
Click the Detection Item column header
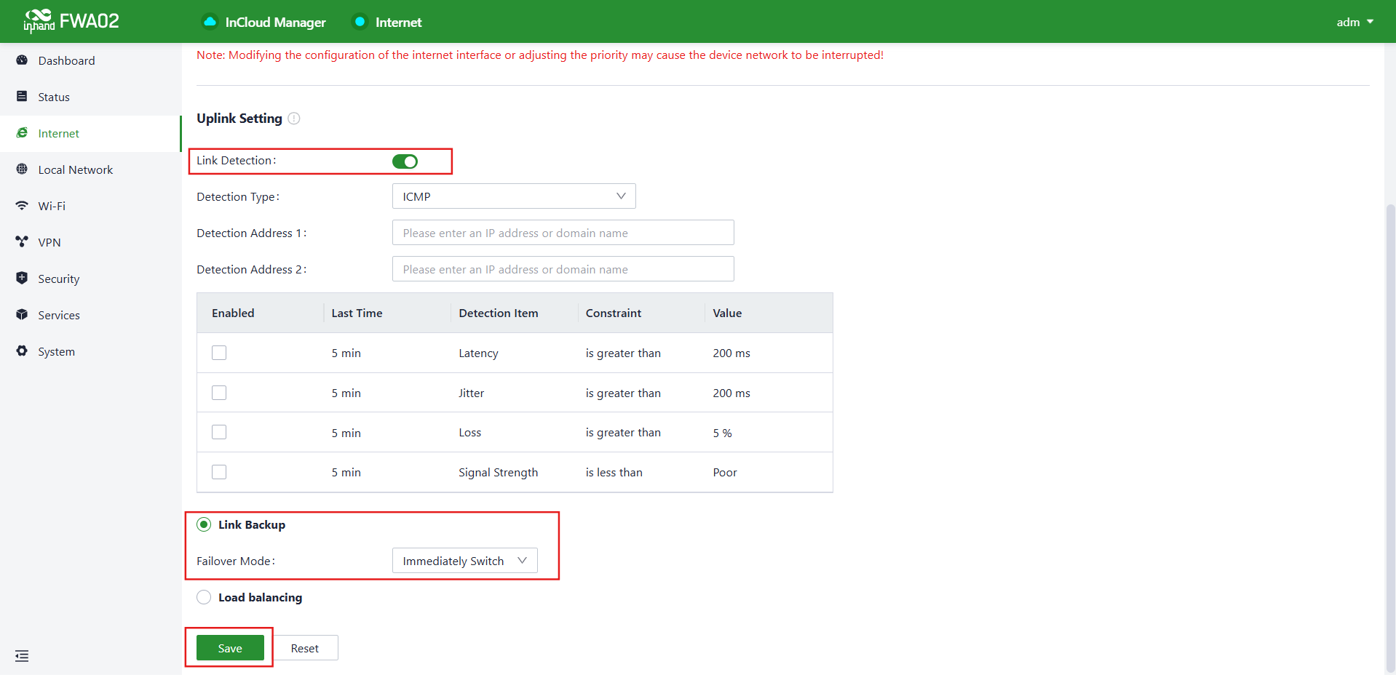tap(499, 313)
